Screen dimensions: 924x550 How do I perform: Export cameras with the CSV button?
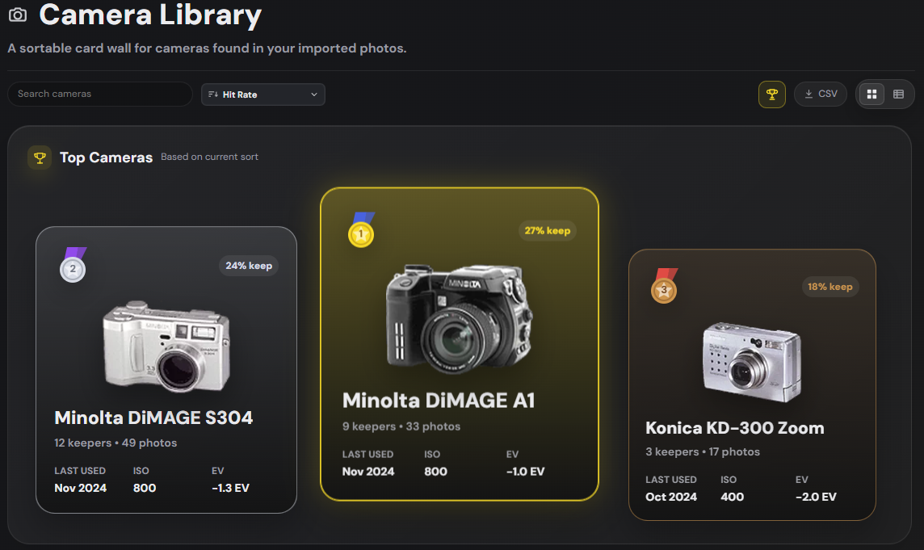821,94
